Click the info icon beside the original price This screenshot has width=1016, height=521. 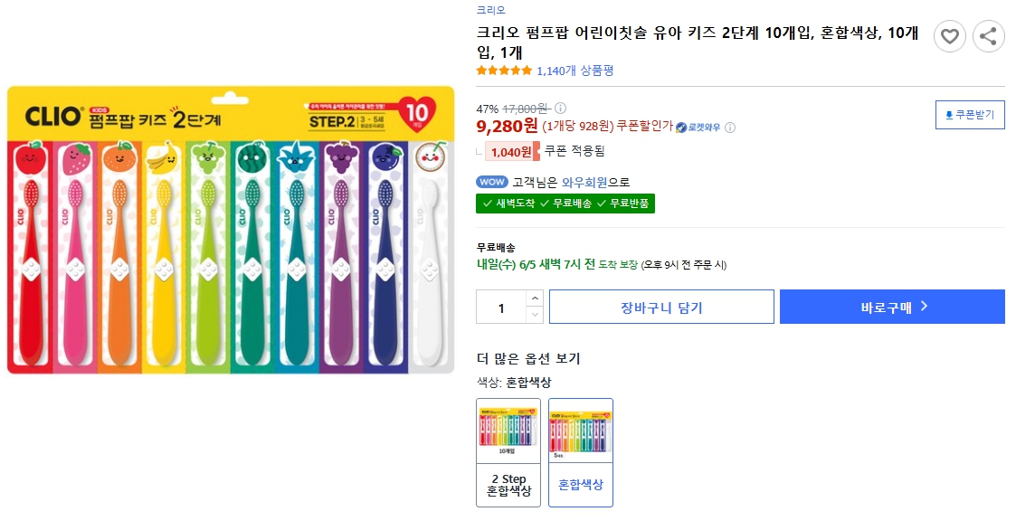click(x=560, y=109)
